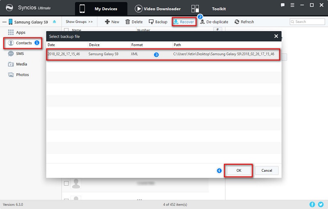
Task: Close the Select backup file dialog
Action: pyautogui.click(x=276, y=36)
